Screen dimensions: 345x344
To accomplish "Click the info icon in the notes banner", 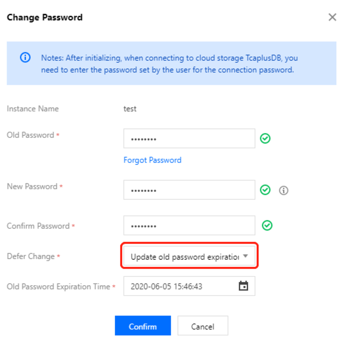I will 25,58.
